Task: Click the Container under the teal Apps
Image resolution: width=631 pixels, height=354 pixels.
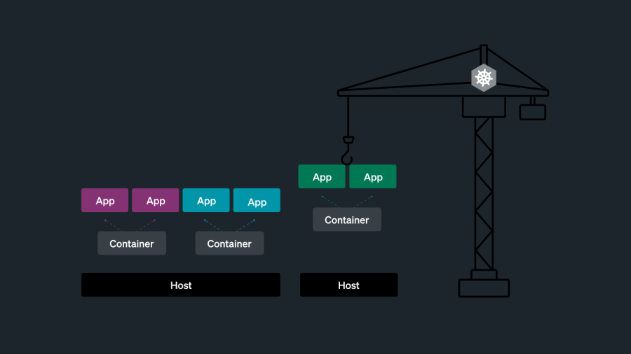Action: coord(229,243)
